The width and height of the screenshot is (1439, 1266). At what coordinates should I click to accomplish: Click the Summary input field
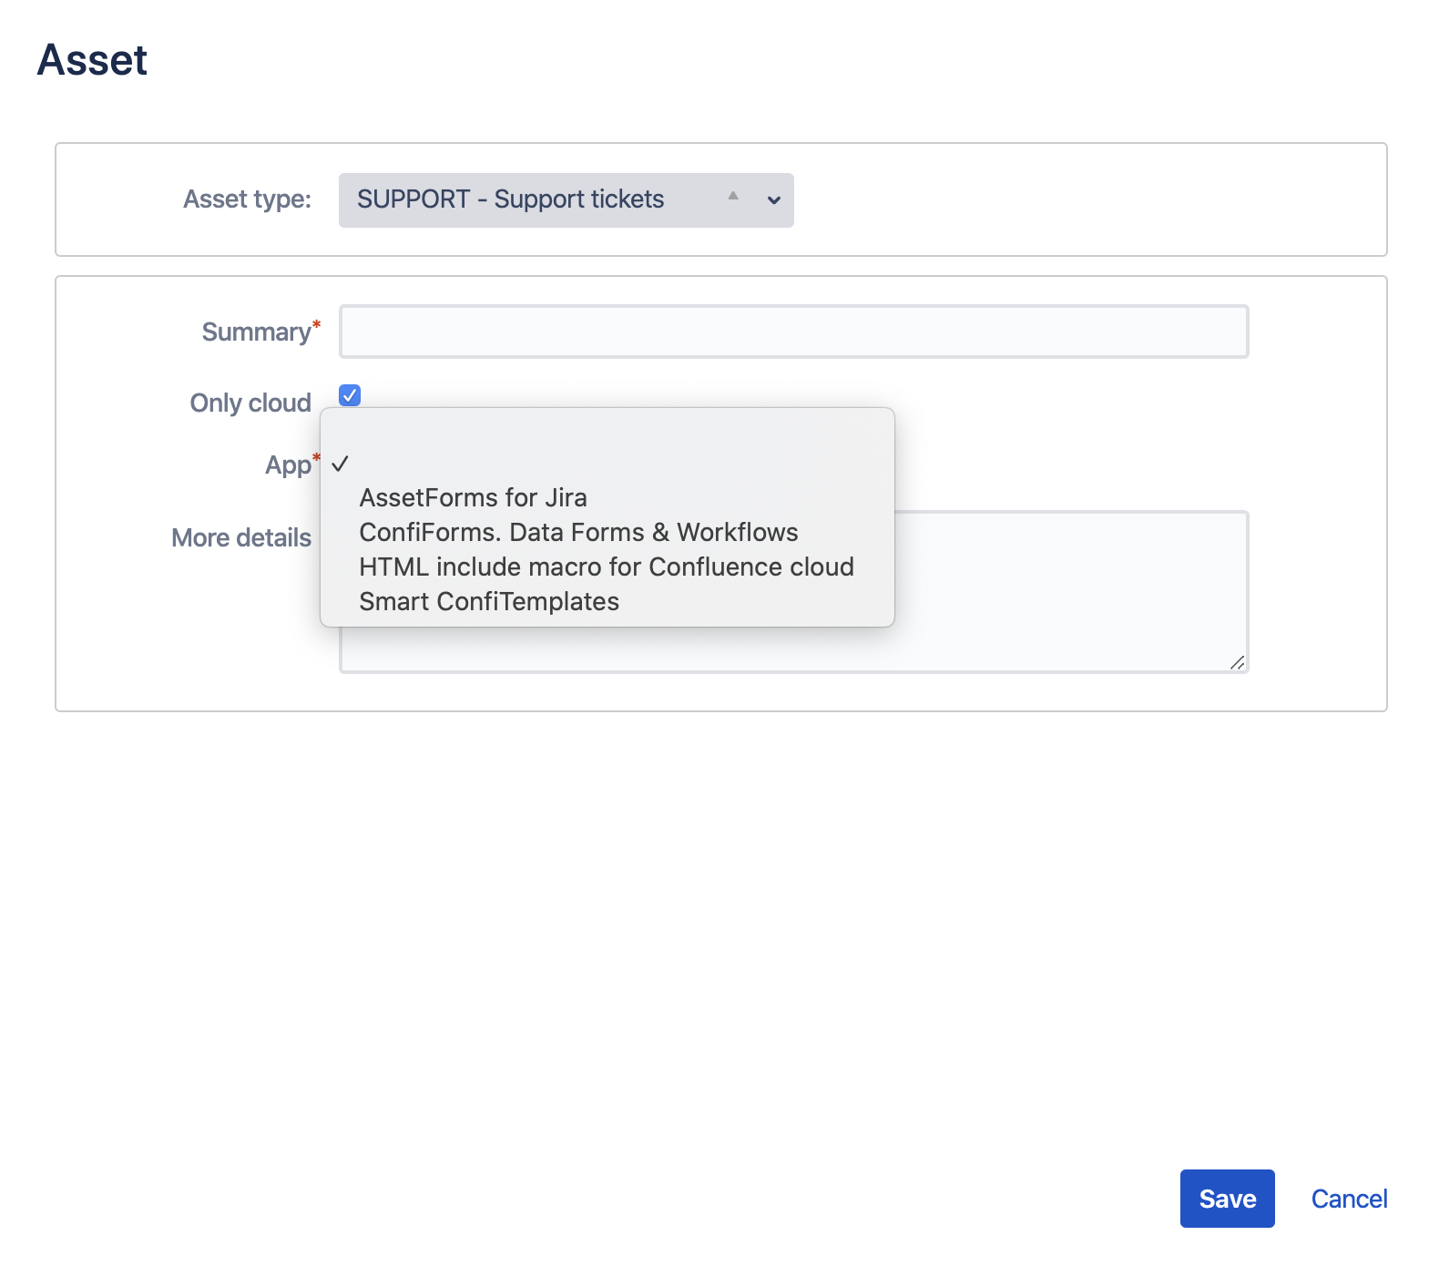793,332
